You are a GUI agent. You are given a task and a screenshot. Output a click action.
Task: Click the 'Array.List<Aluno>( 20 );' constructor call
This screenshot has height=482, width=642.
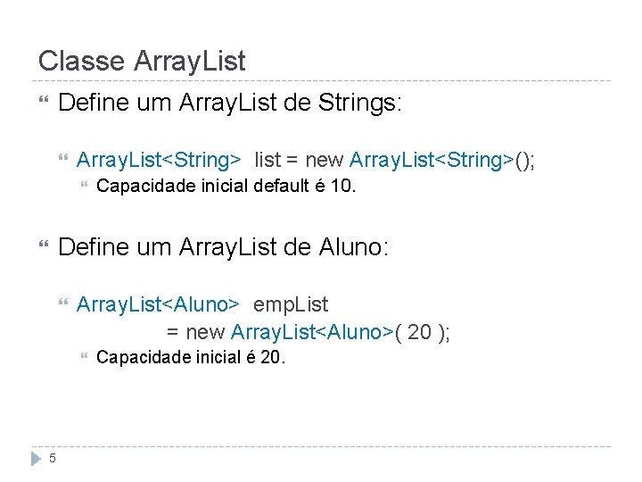340,333
